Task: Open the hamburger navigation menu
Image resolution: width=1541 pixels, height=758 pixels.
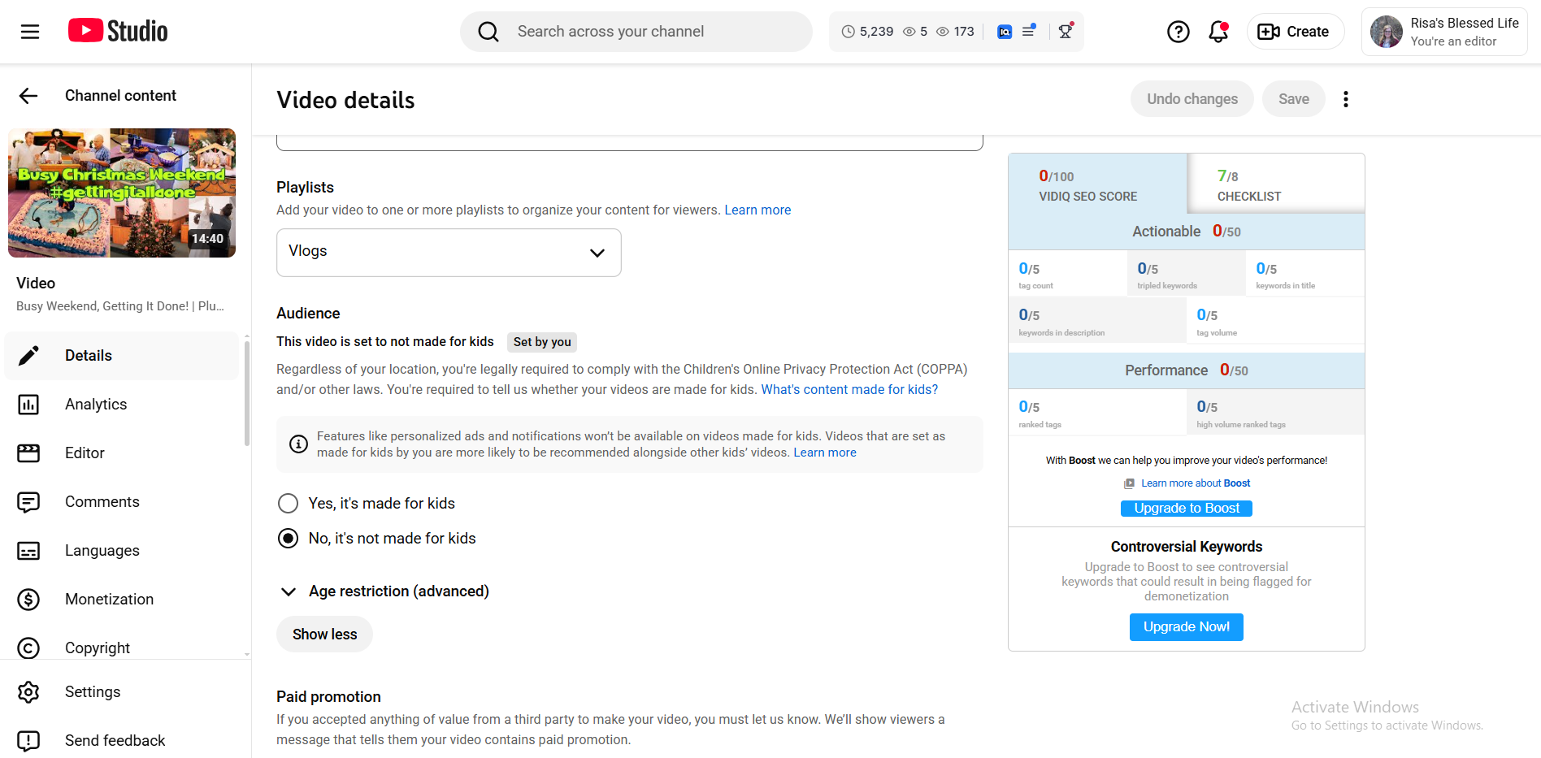Action: pyautogui.click(x=30, y=32)
